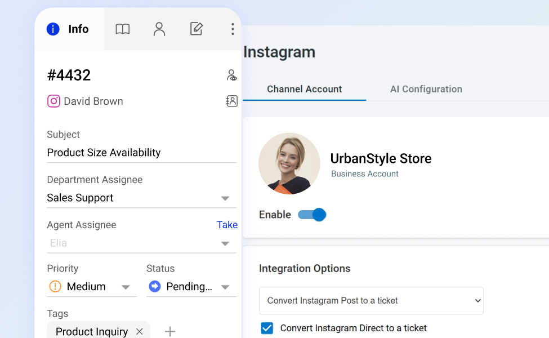This screenshot has width=549, height=338.
Task: Expand the Sales Support department dropdown
Action: (x=141, y=198)
